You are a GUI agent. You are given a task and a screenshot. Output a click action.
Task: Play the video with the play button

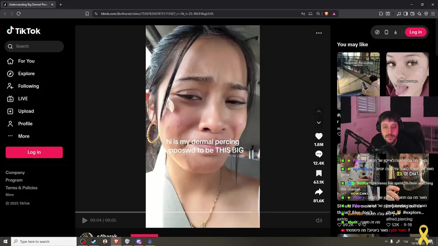[x=85, y=220]
